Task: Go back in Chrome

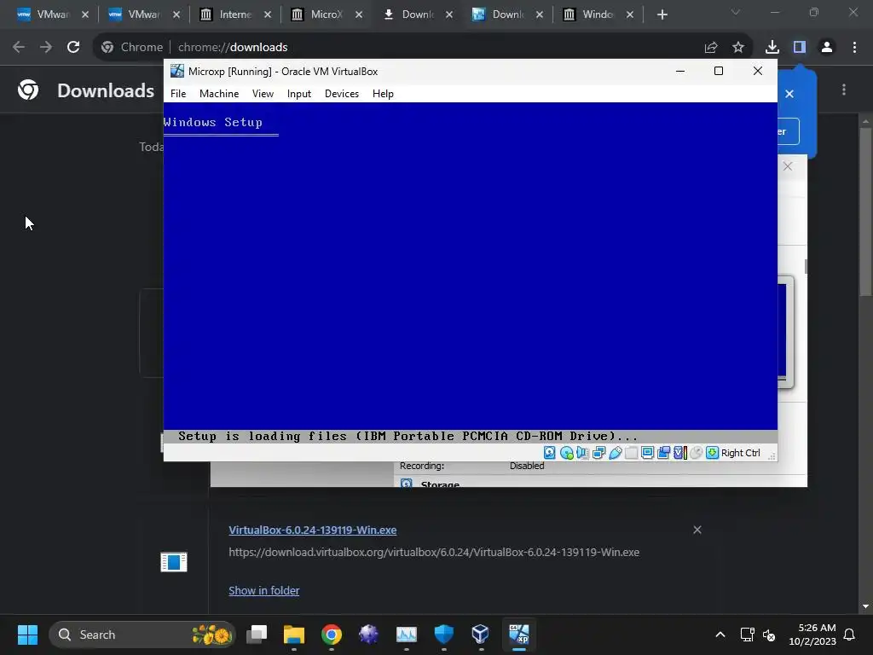Action: click(x=19, y=48)
